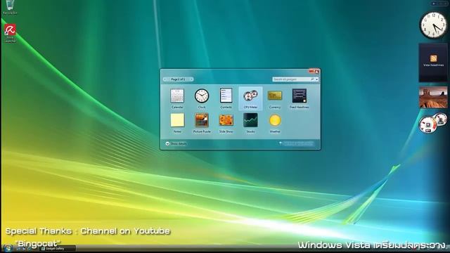Open the Recycle Bin desktop icon
The height and width of the screenshot is (253, 450).
10,7
